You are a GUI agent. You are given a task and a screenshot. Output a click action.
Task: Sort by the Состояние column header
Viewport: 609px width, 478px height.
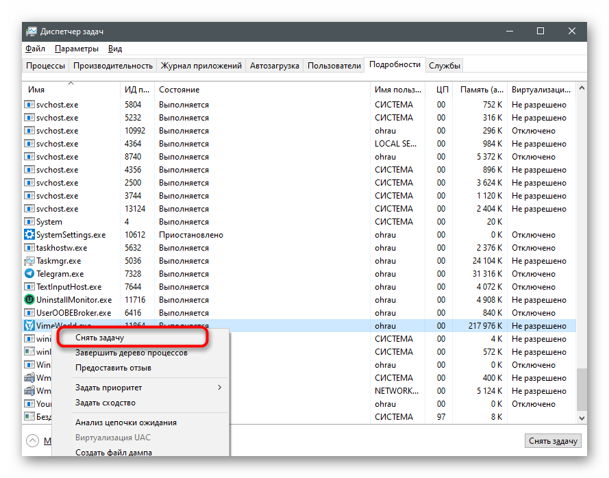pyautogui.click(x=262, y=90)
